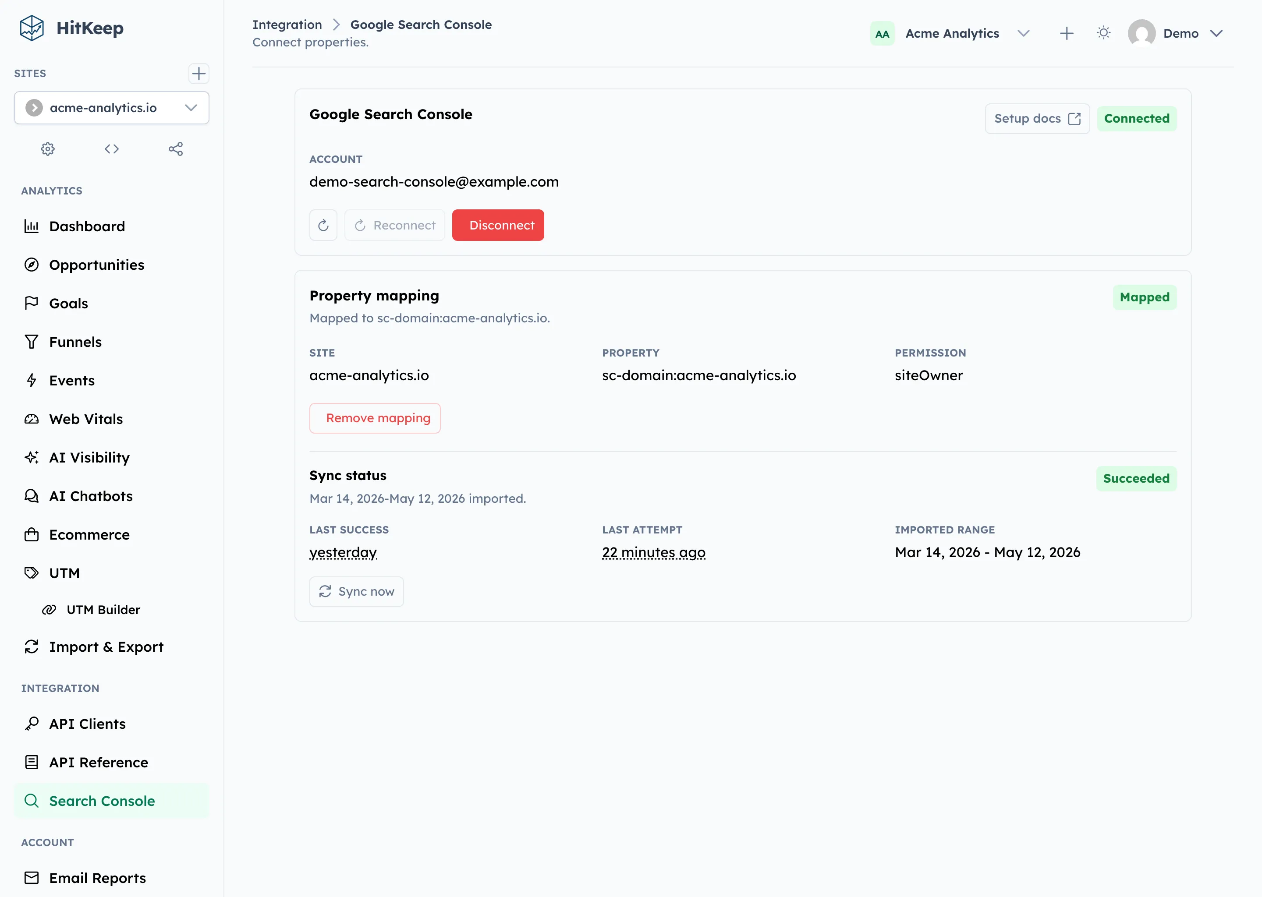This screenshot has width=1262, height=897.
Task: Click Integration breadcrumb link
Action: [x=287, y=25]
